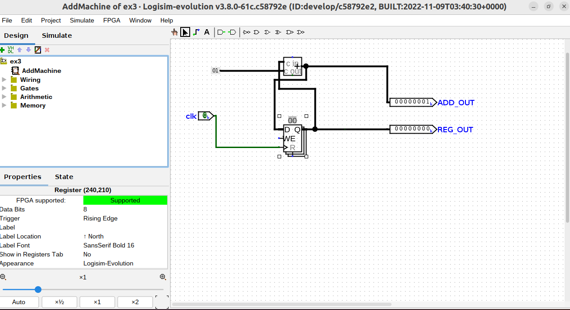Open the File menu

click(x=7, y=20)
